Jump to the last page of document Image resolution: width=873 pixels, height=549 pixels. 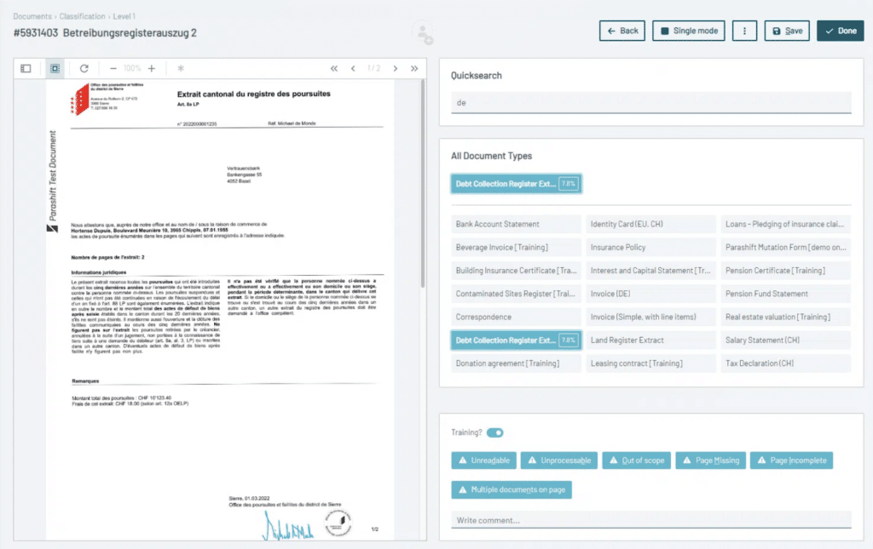point(414,68)
